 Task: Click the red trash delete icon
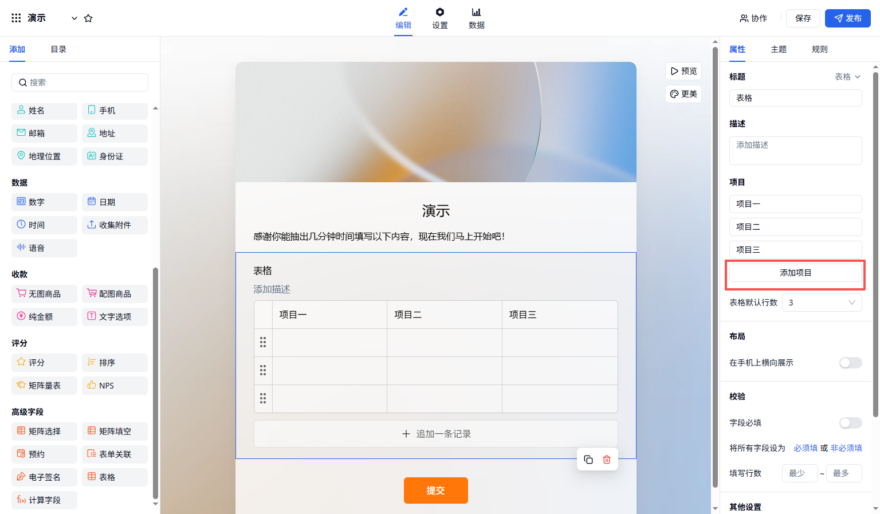coord(607,460)
